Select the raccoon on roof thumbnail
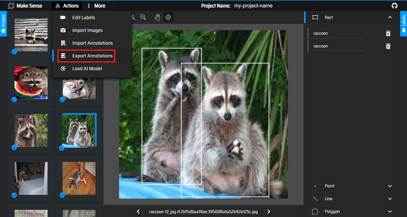The height and width of the screenshot is (217, 407). [31, 35]
